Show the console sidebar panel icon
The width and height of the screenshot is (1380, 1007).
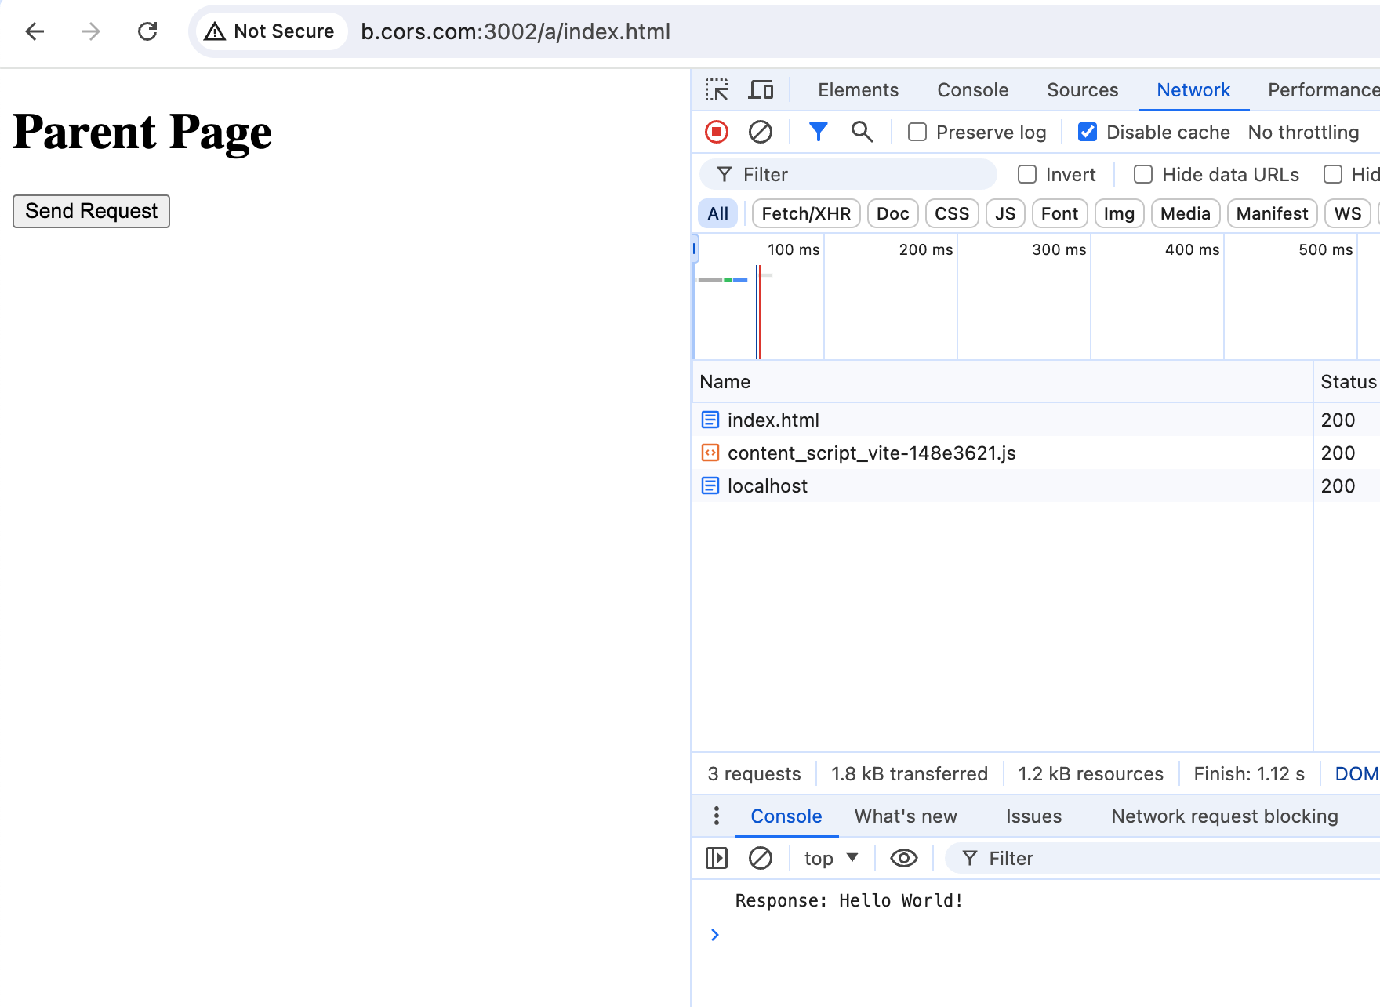pyautogui.click(x=716, y=859)
